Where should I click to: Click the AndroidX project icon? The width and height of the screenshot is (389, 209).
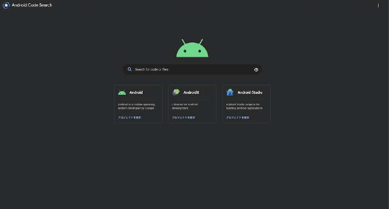pyautogui.click(x=176, y=92)
